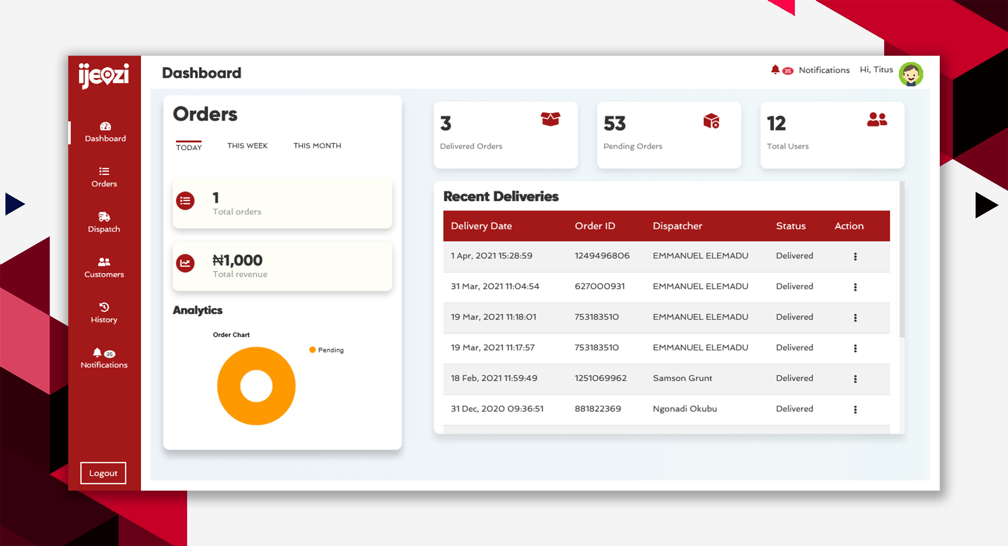Click Delivered status in 31 Mar row

(x=794, y=286)
